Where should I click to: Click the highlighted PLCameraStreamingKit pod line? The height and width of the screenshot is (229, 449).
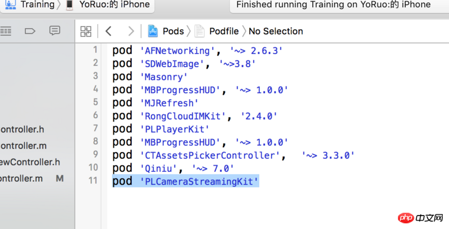[x=186, y=181]
